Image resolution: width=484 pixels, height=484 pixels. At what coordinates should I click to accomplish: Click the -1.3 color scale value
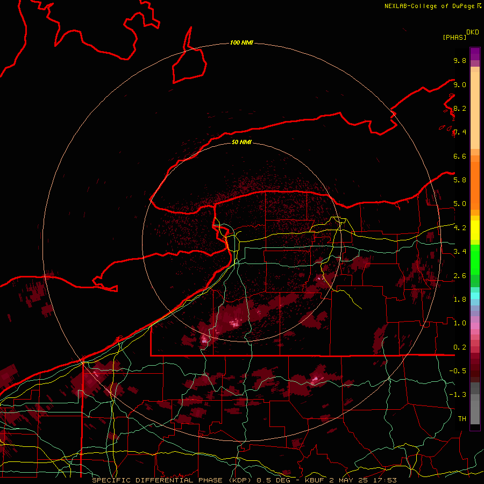tap(458, 395)
